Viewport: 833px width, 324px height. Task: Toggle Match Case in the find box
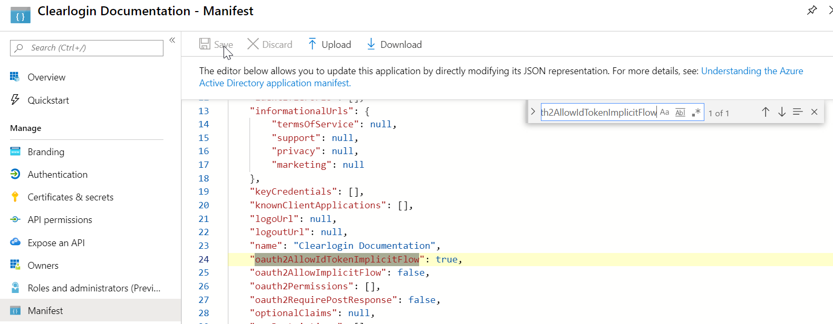664,112
